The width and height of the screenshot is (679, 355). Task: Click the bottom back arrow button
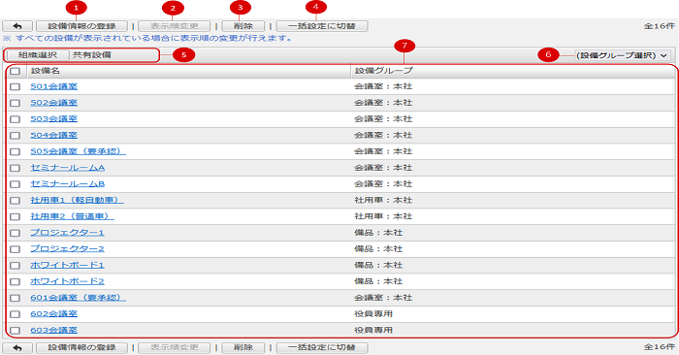coord(17,347)
